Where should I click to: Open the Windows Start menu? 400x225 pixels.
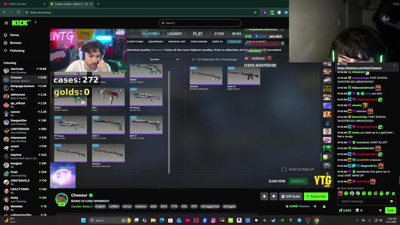[x=83, y=221]
